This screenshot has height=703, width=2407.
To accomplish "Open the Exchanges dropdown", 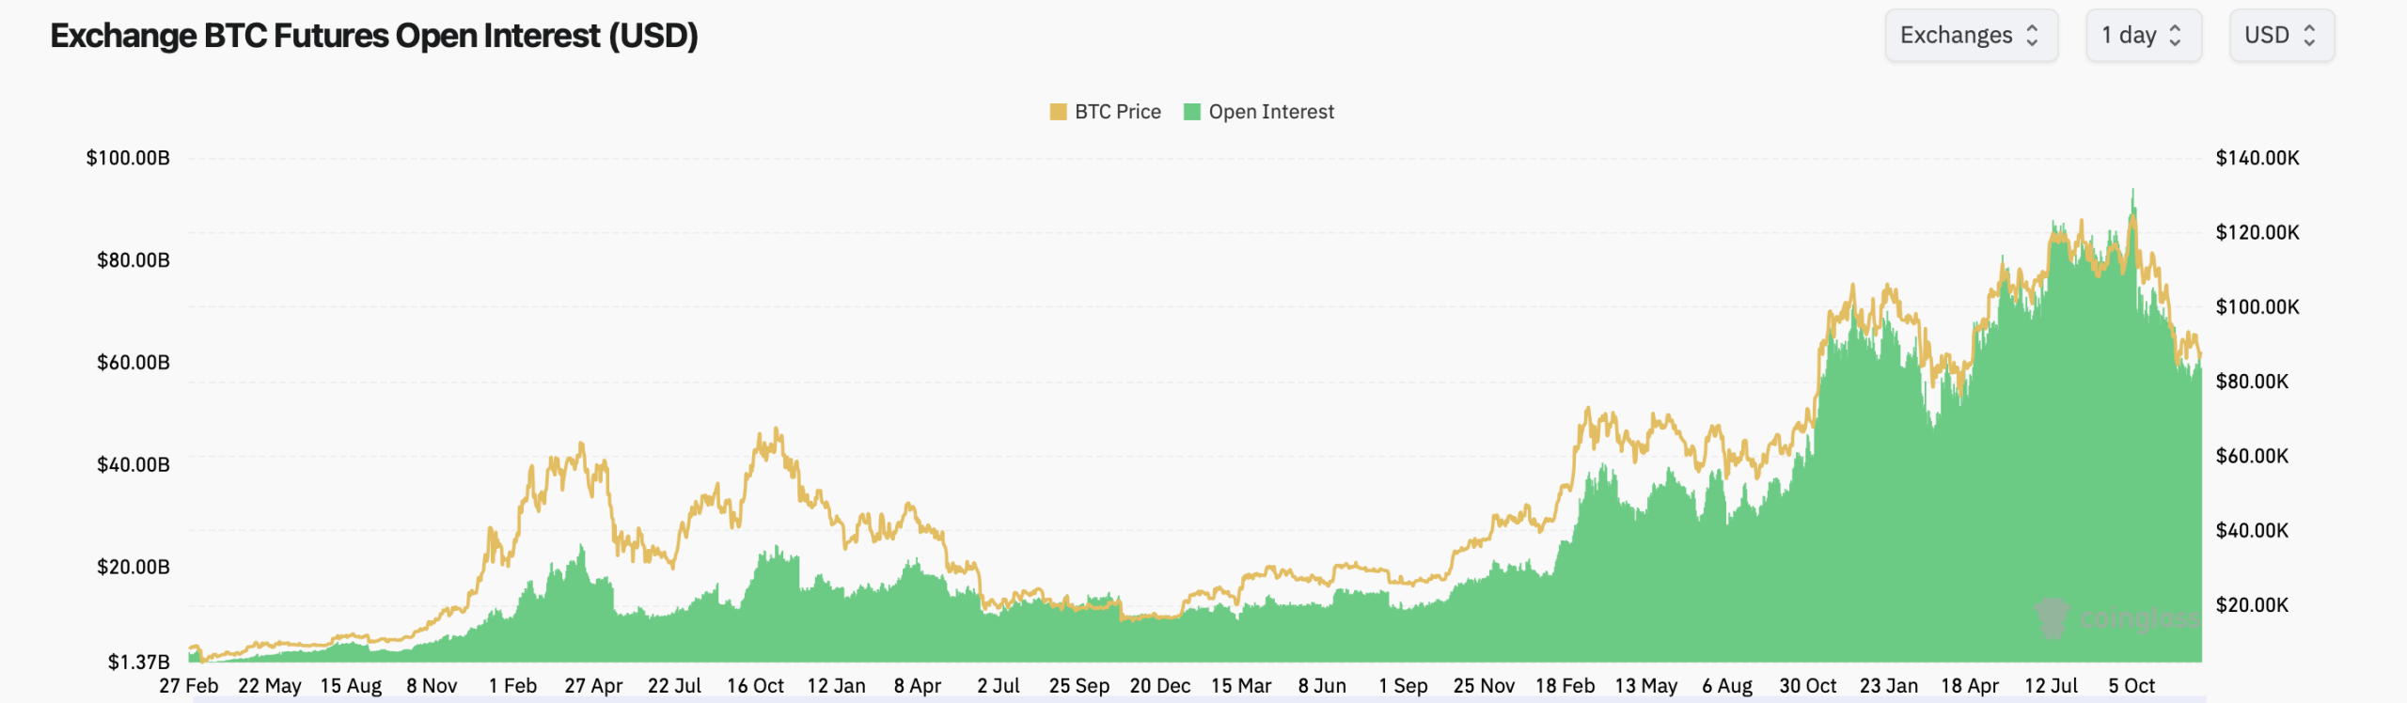I will coord(1972,35).
